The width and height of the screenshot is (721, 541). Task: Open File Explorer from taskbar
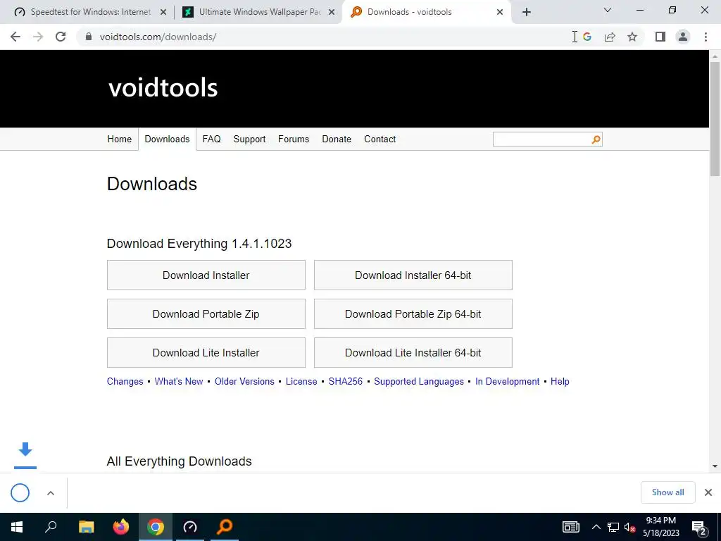click(86, 527)
